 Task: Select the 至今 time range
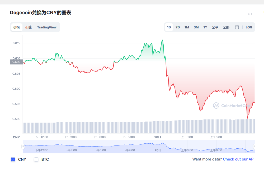coord(215,27)
